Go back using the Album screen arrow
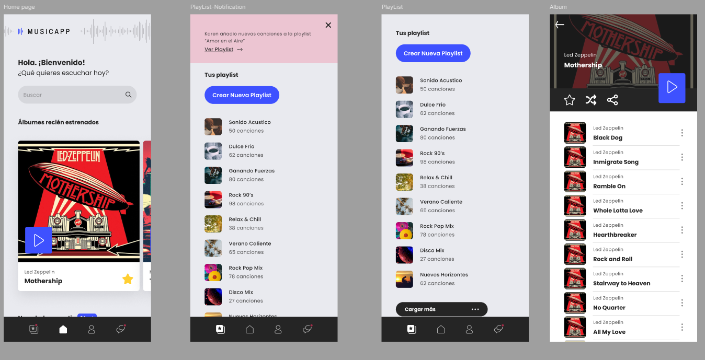This screenshot has width=705, height=360. coord(560,25)
